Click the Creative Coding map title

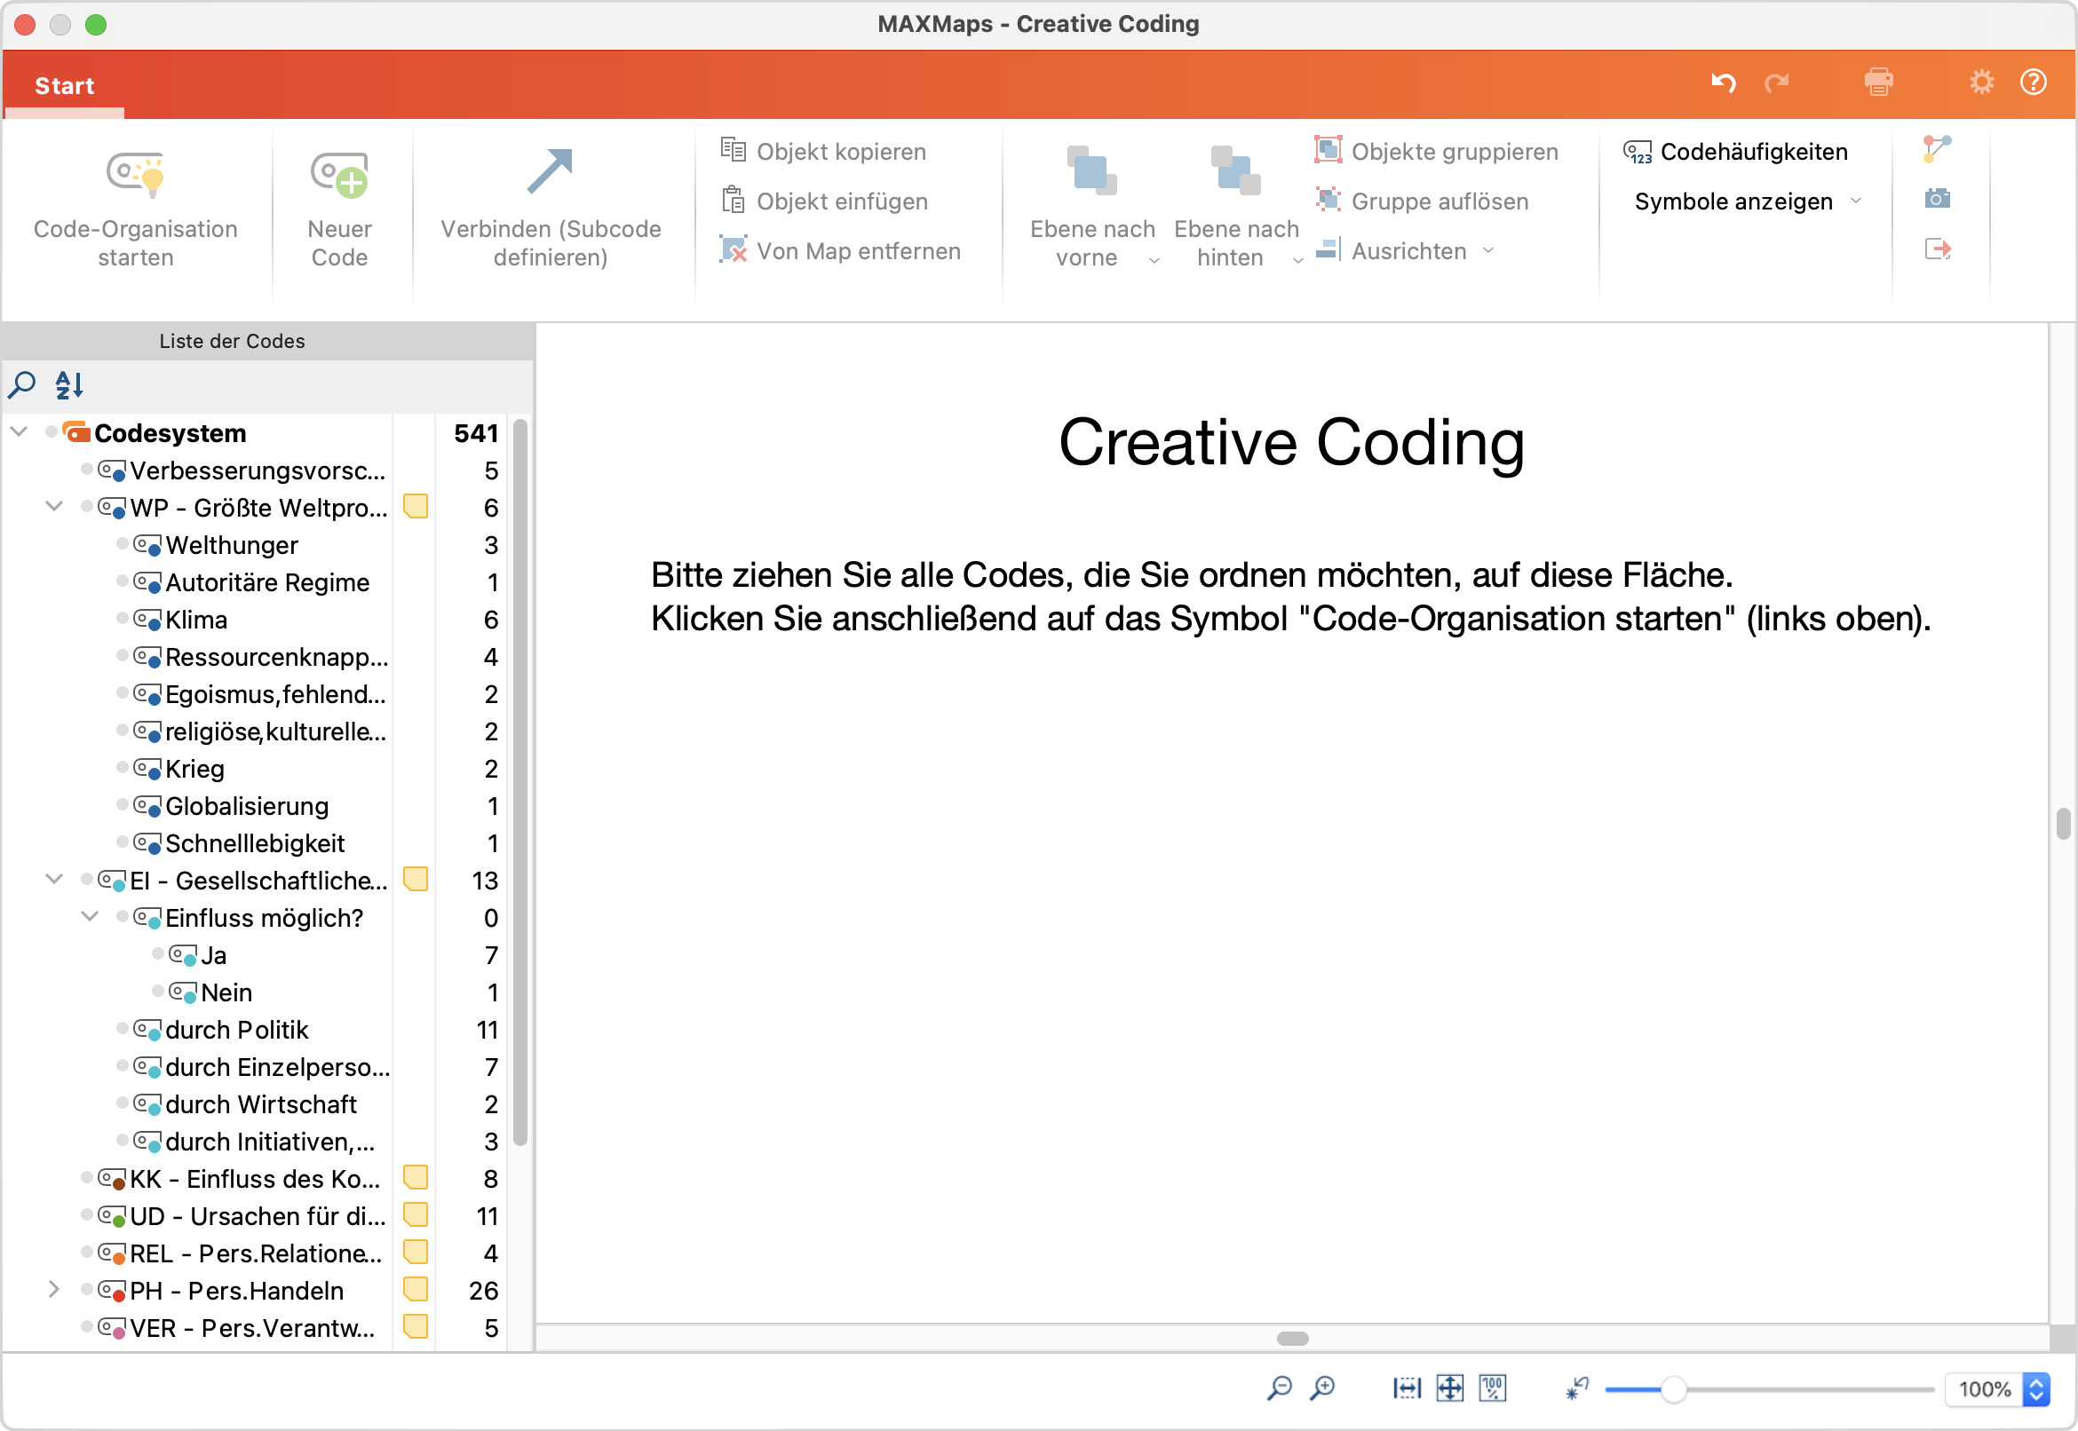[x=1291, y=442]
